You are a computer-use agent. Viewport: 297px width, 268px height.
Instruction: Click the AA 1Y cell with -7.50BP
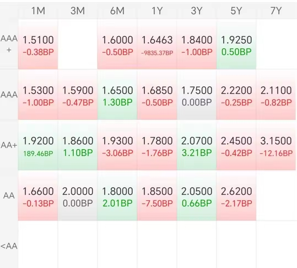click(157, 197)
